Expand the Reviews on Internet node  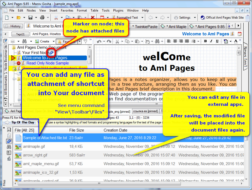[x=19, y=100]
